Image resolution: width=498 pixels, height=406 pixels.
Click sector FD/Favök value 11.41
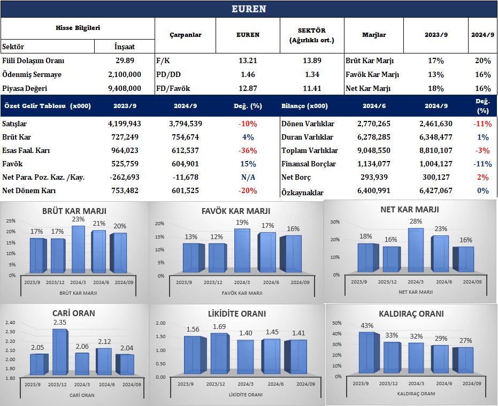pyautogui.click(x=312, y=88)
